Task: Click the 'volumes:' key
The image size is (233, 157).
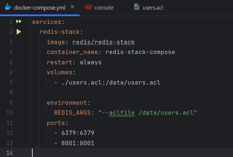Action: point(61,72)
